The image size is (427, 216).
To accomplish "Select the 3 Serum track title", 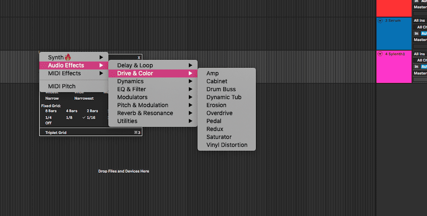I will click(x=393, y=21).
